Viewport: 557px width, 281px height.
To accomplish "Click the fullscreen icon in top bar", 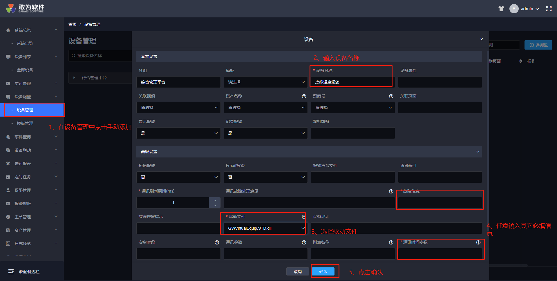I will click(549, 9).
